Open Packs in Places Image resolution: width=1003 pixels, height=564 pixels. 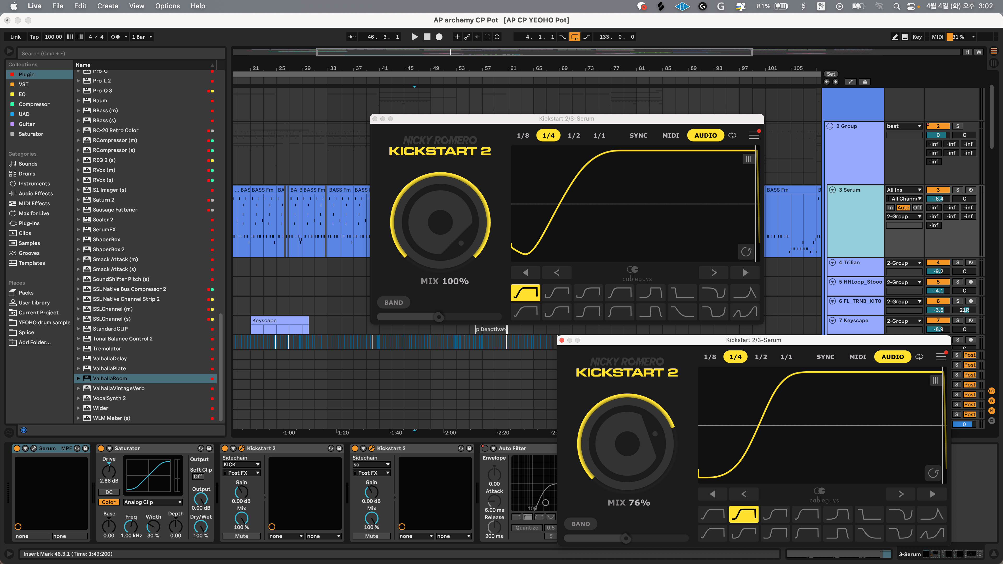coord(26,293)
